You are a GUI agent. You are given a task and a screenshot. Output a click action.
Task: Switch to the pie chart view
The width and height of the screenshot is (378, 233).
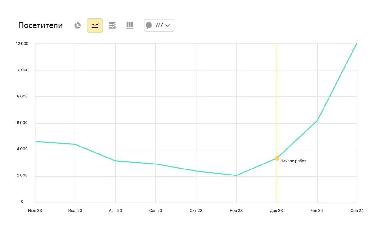point(77,25)
